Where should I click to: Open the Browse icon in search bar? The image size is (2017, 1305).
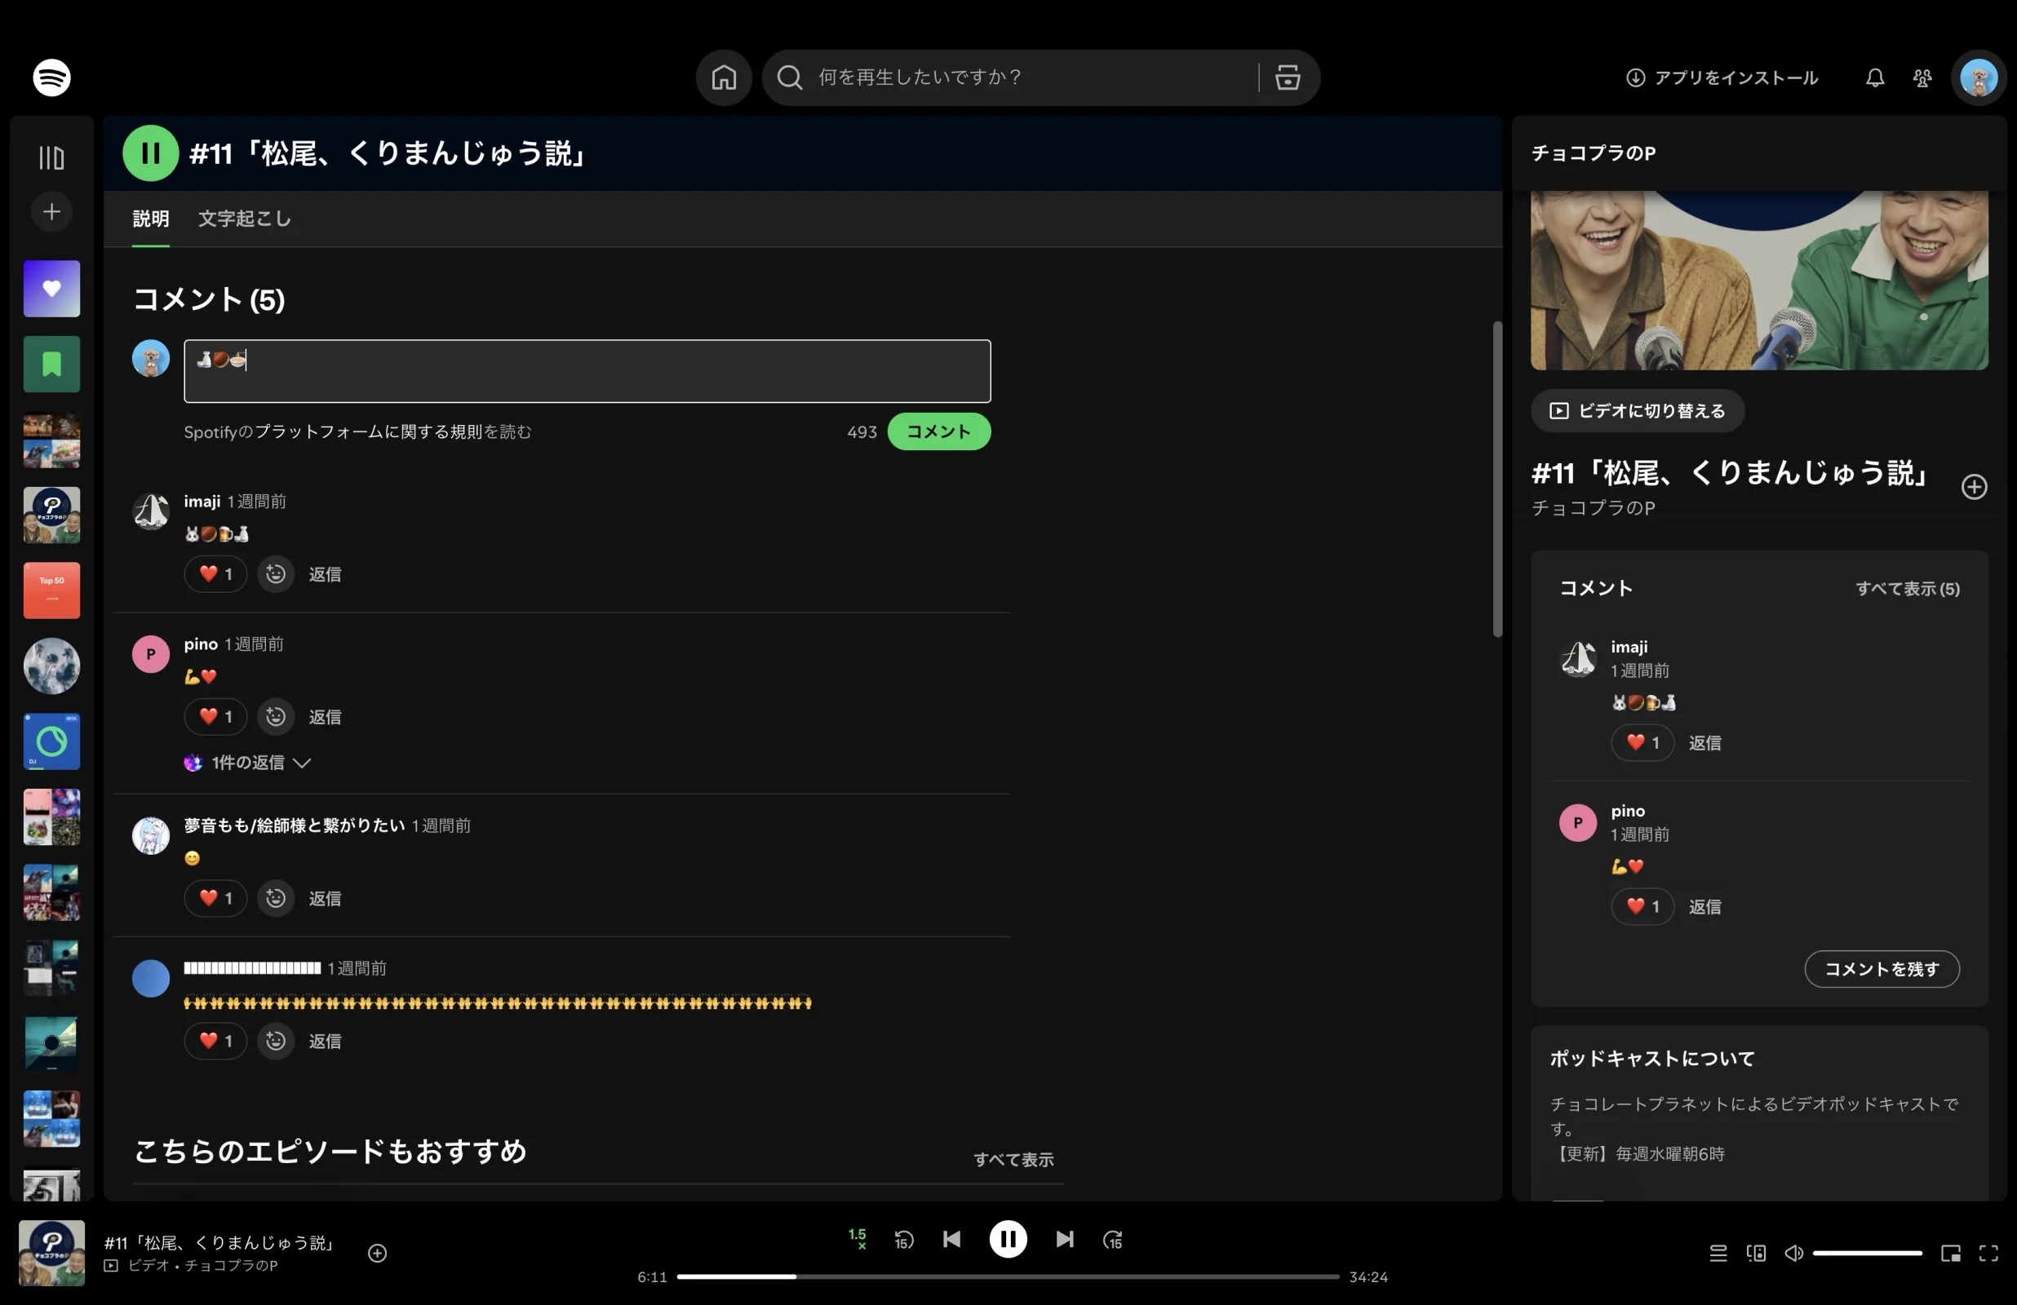pos(1288,78)
